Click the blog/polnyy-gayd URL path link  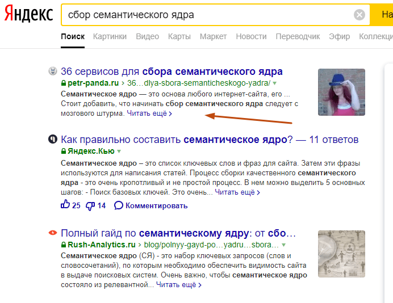pos(211,245)
